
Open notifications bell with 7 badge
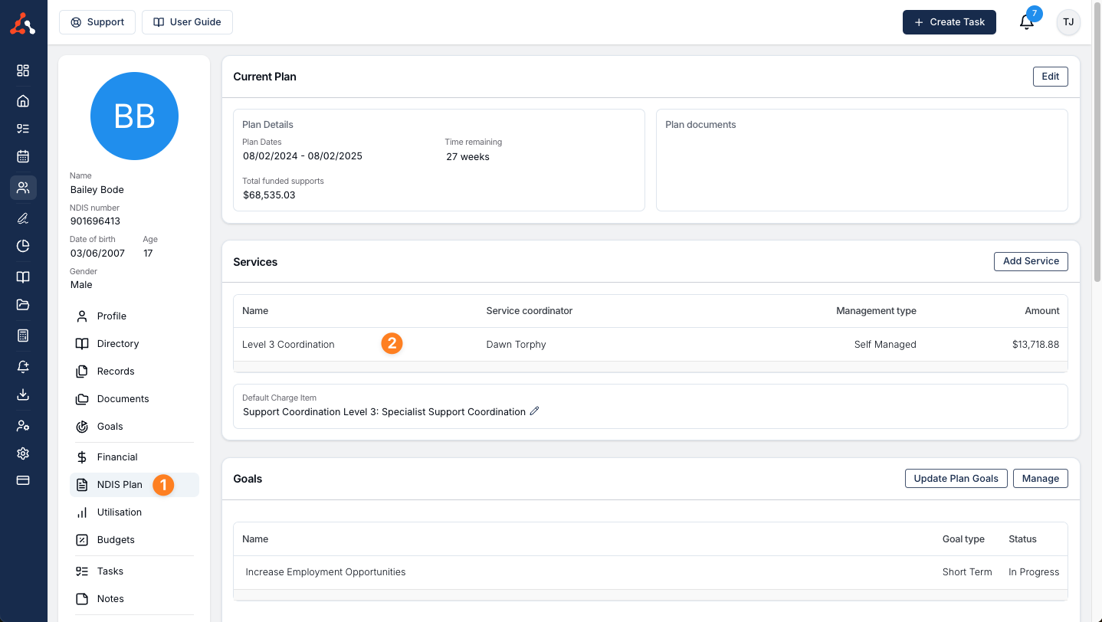point(1026,22)
